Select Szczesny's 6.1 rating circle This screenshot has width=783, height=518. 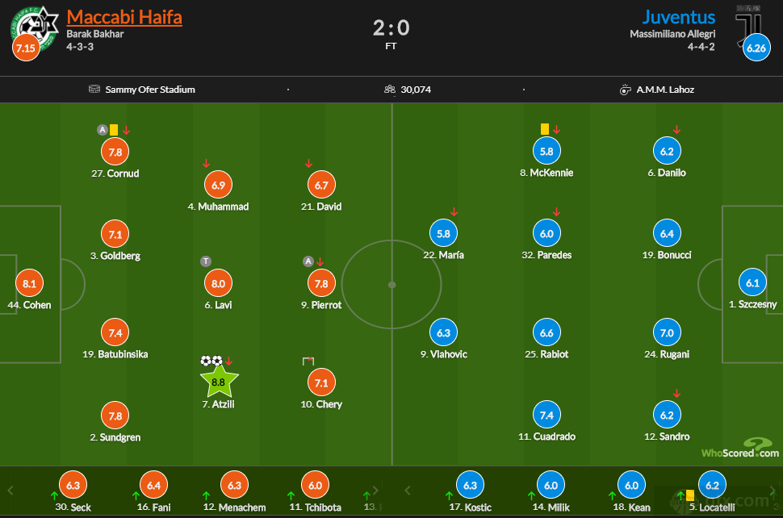coord(752,283)
